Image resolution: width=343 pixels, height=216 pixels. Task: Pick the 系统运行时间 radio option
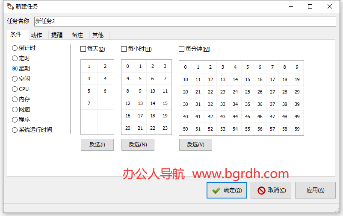[15, 130]
